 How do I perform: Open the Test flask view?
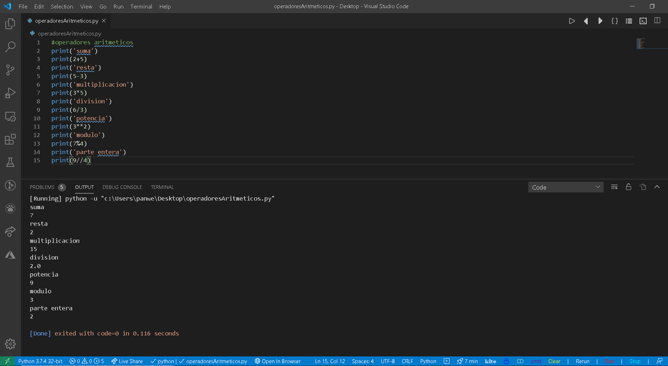coord(10,162)
